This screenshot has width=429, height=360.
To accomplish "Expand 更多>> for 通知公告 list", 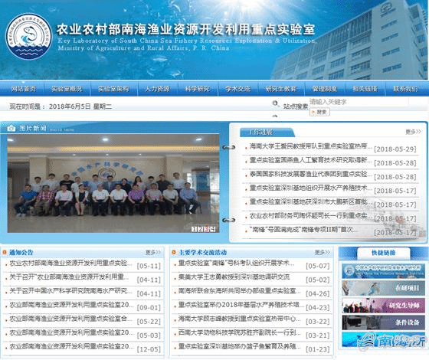I will [153, 252].
